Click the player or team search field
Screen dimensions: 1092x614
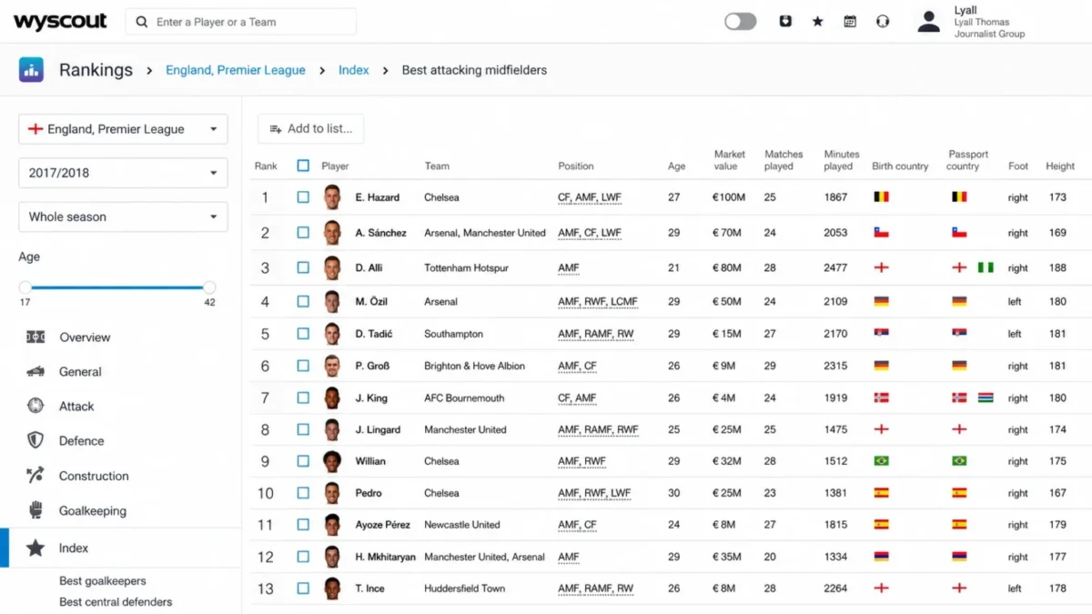point(241,22)
